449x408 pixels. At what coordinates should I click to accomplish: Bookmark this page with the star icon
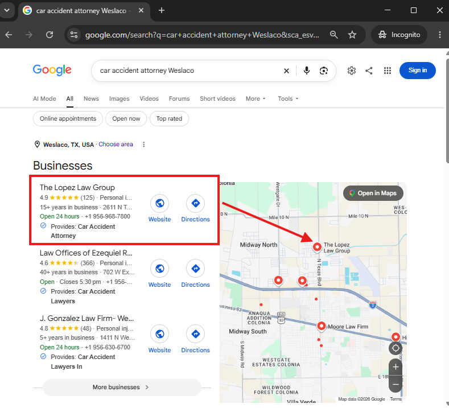click(352, 35)
